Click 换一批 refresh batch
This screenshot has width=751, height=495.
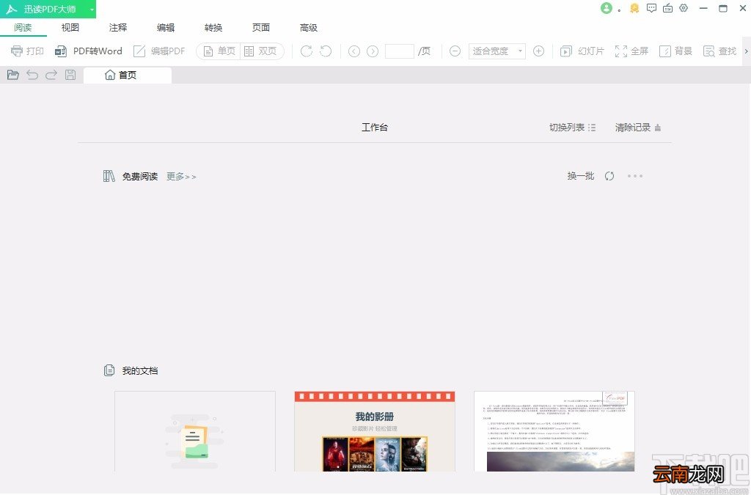pos(590,176)
